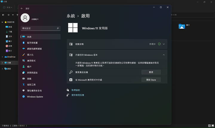Click the Settings back arrow

pyautogui.click(x=22, y=8)
